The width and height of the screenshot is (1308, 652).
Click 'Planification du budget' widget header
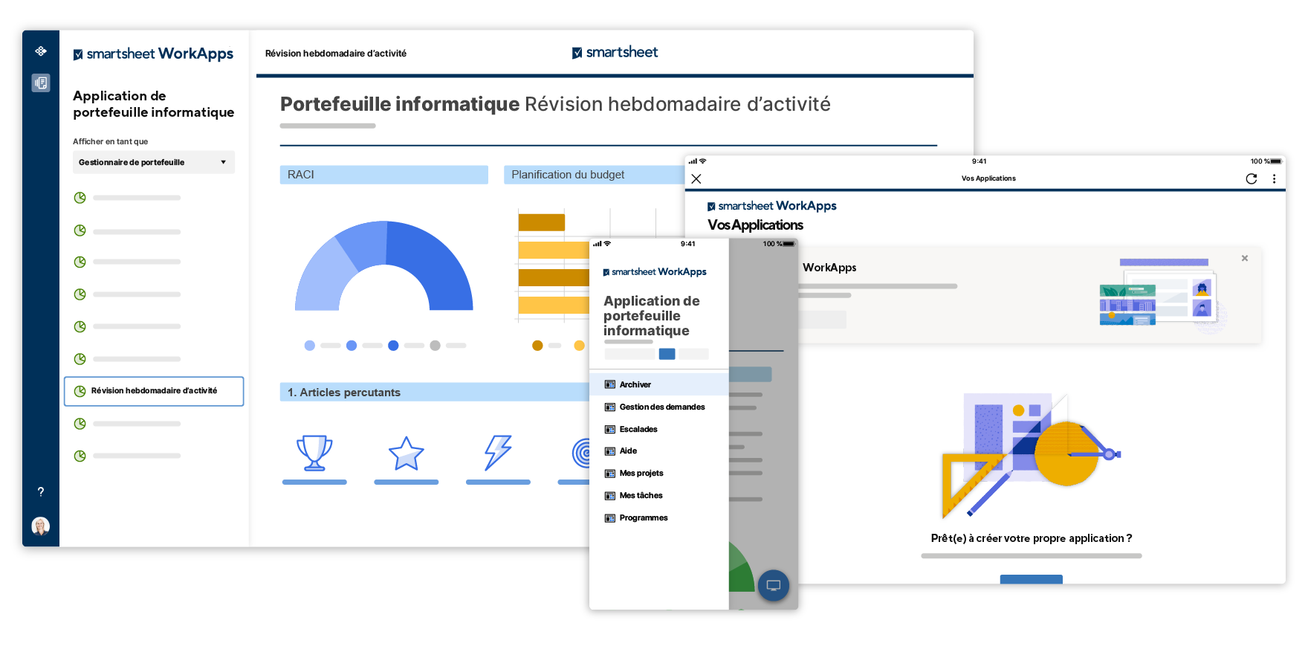(594, 175)
